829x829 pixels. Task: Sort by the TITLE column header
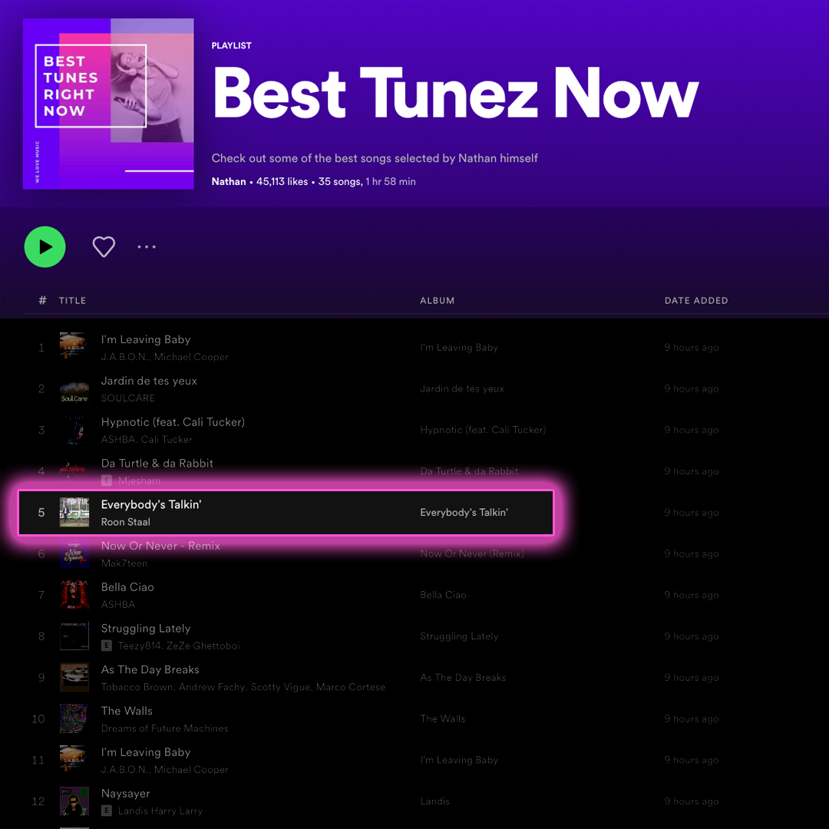click(x=72, y=300)
